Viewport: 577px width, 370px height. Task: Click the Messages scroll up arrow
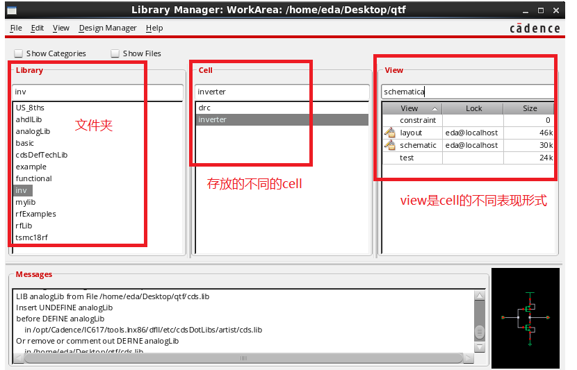pyautogui.click(x=480, y=296)
